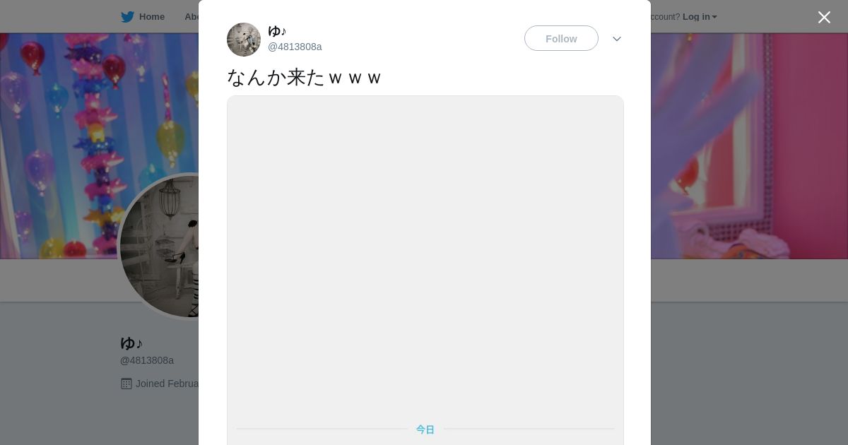
Task: Expand the Log in dropdown
Action: 700,17
